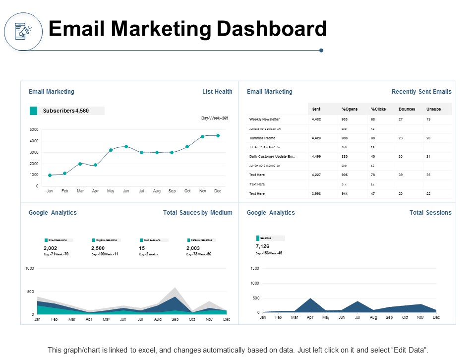Screen dimensions: 476x357
Task: Click the megaphone phone icon beside title
Action: (x=23, y=31)
